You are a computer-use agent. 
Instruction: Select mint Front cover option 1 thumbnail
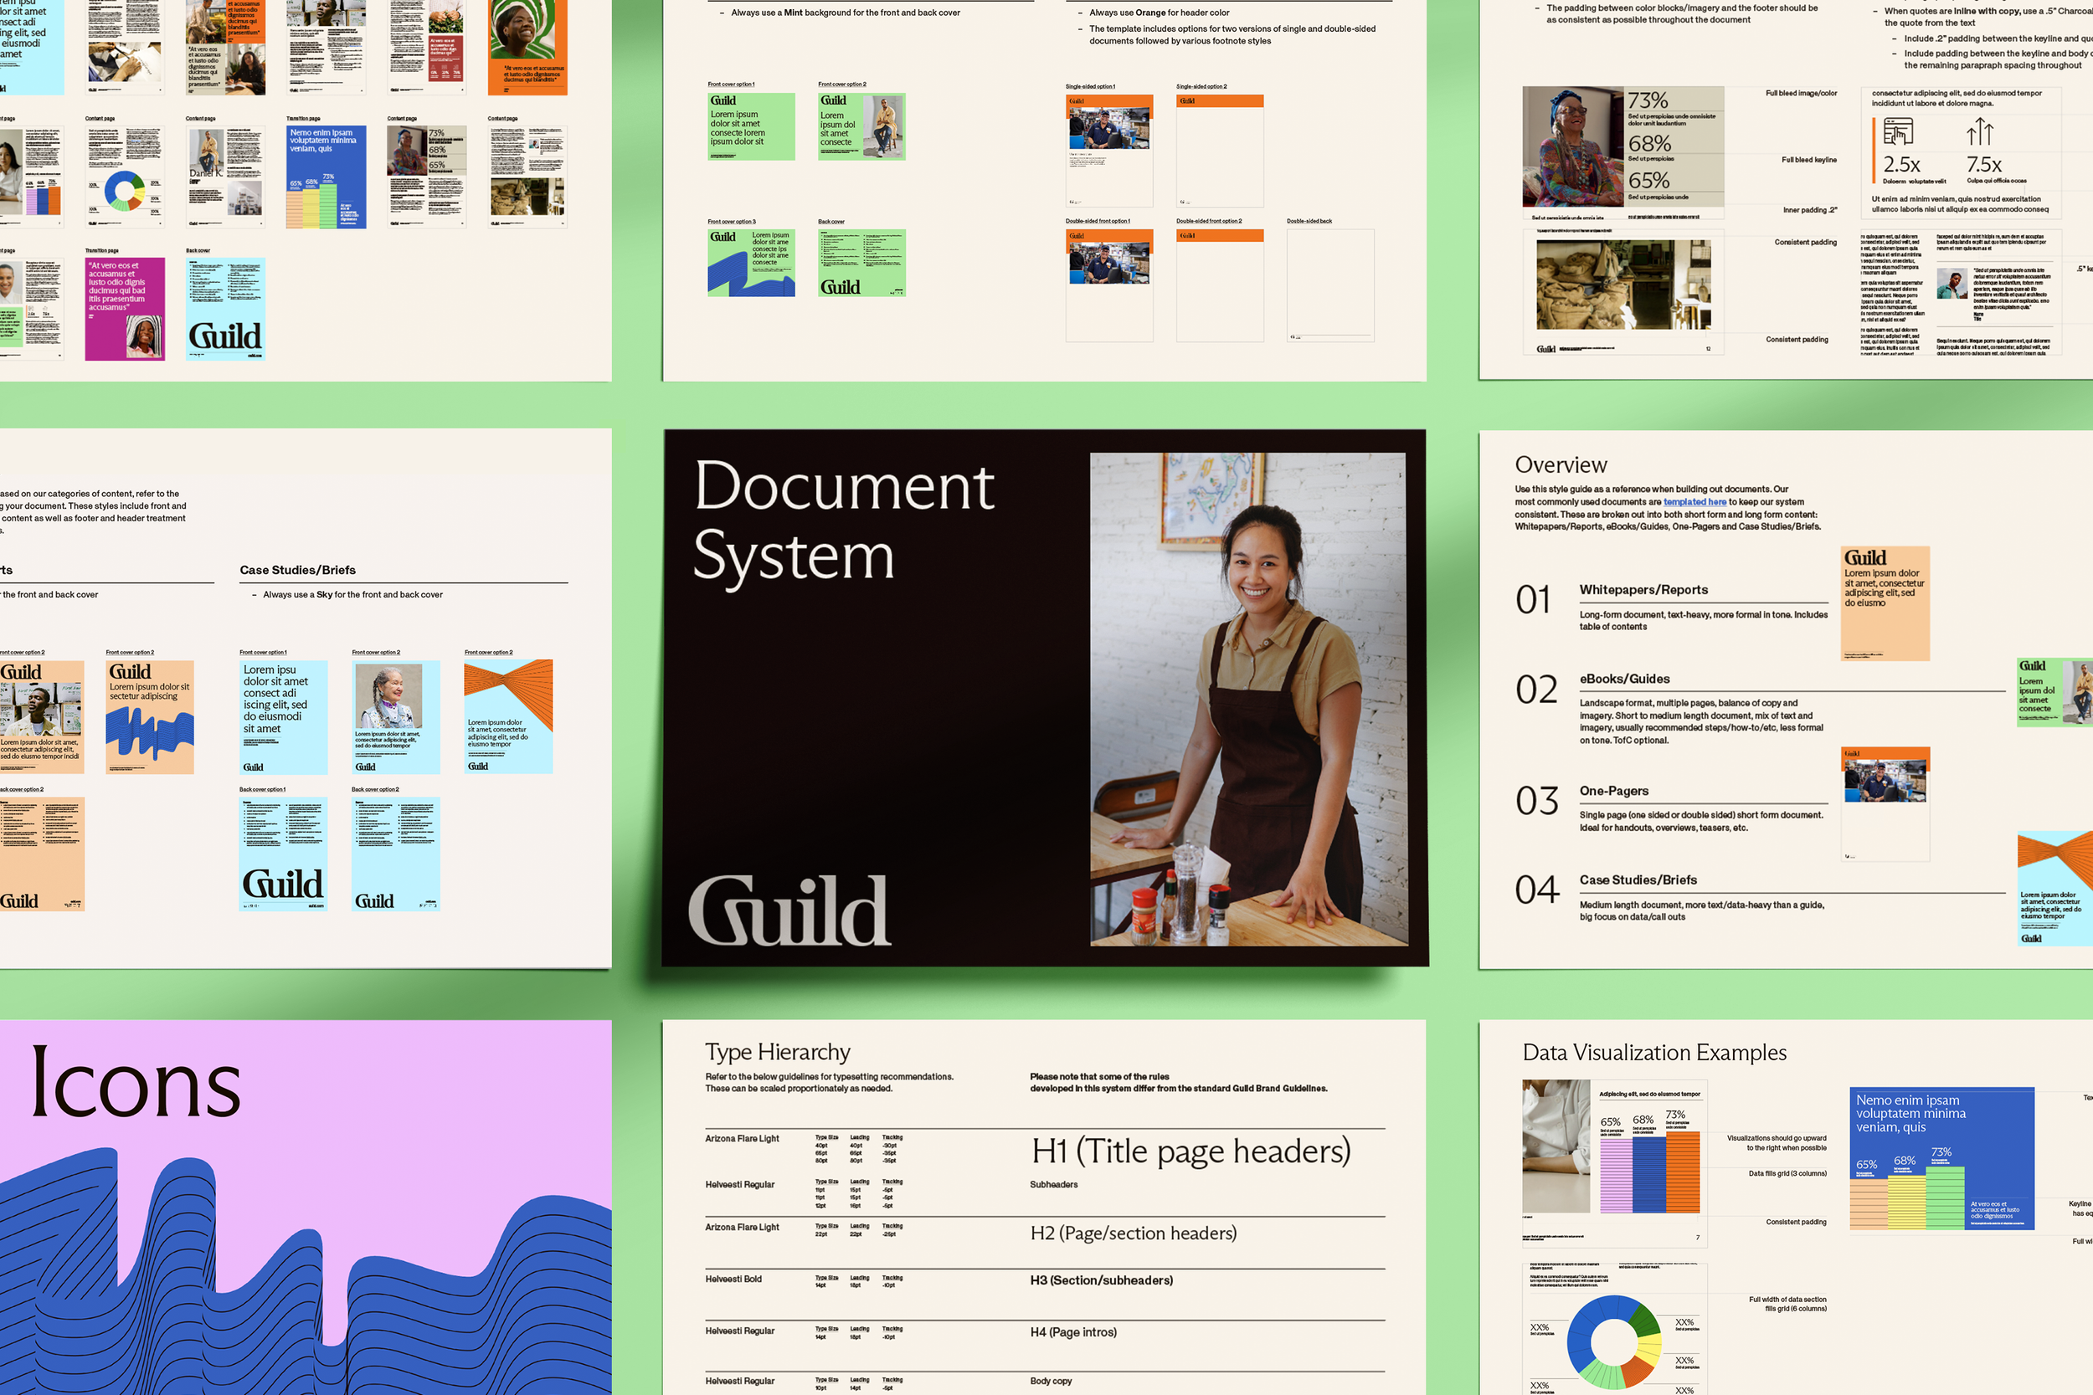click(751, 126)
